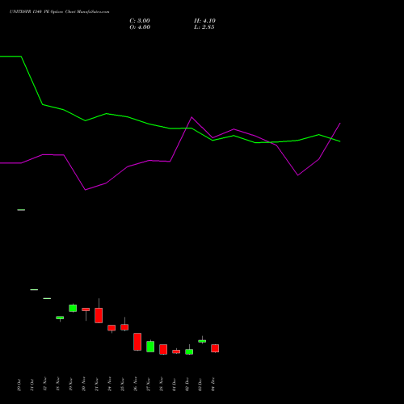Click the 19 Nov date label
This screenshot has height=404, width=404.
(70, 384)
